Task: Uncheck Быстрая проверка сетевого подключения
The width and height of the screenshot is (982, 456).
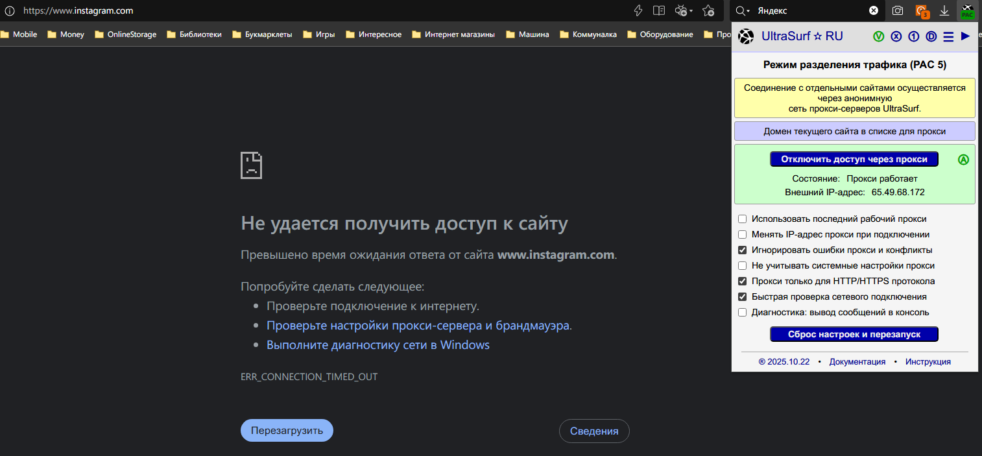Action: click(x=743, y=296)
